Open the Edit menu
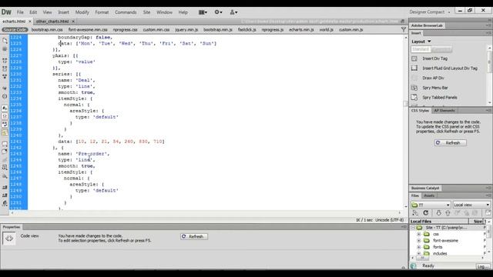This screenshot has height=277, width=493. 33,12
